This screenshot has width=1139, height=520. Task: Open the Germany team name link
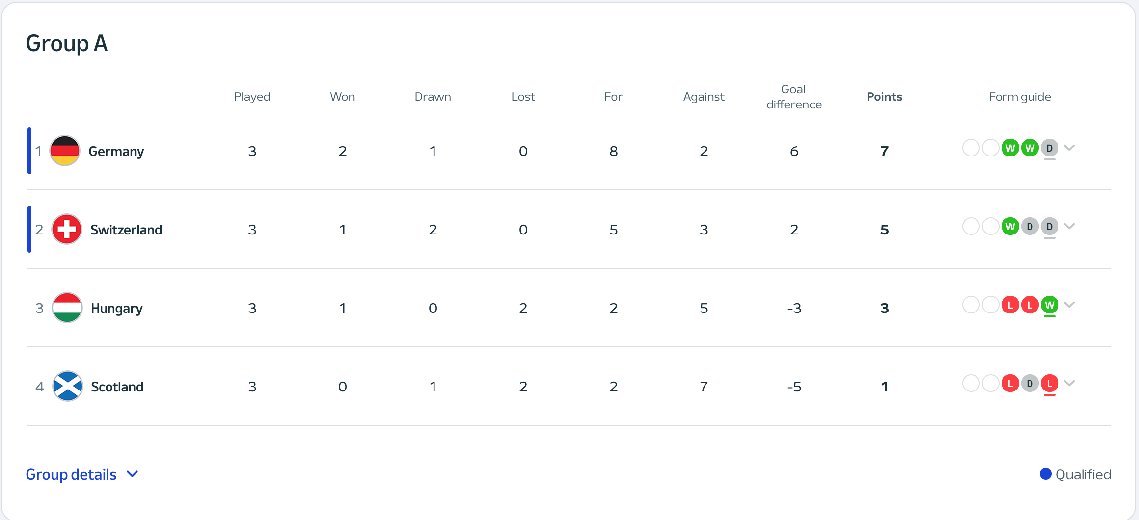pyautogui.click(x=116, y=151)
